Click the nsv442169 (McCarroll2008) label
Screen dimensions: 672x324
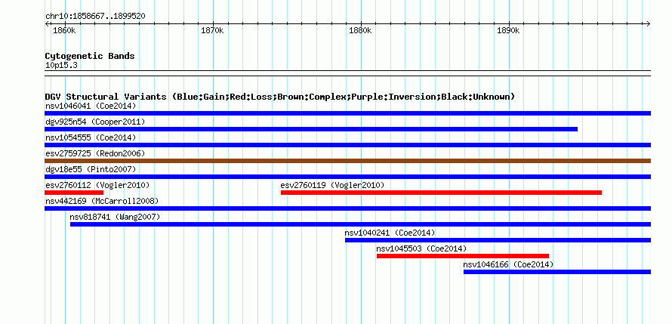[x=102, y=201]
